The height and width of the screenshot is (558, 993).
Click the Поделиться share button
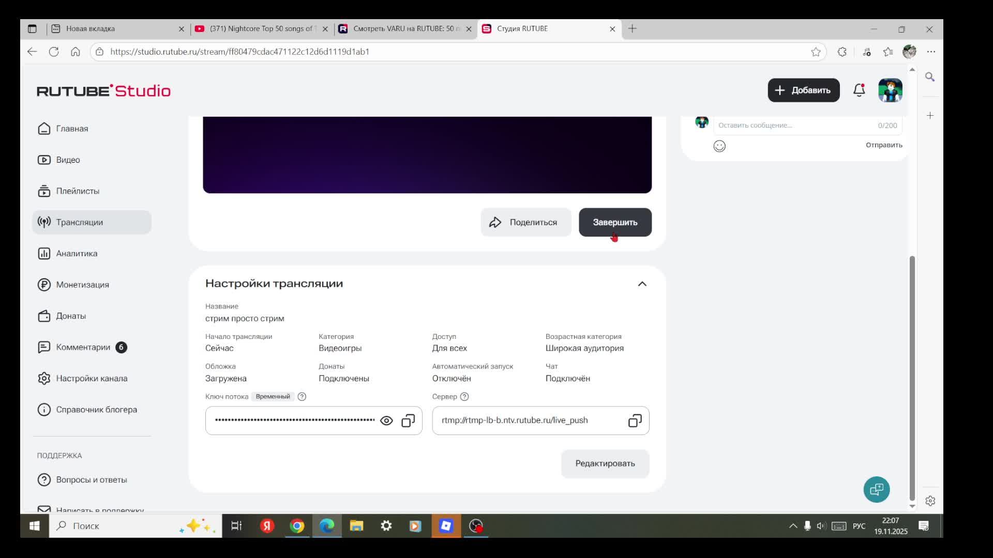pos(525,223)
